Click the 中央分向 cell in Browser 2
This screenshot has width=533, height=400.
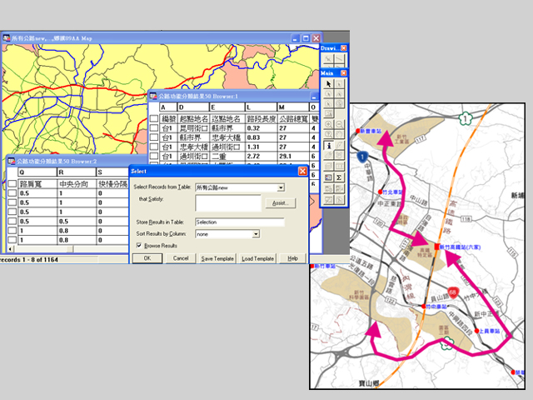pos(77,183)
